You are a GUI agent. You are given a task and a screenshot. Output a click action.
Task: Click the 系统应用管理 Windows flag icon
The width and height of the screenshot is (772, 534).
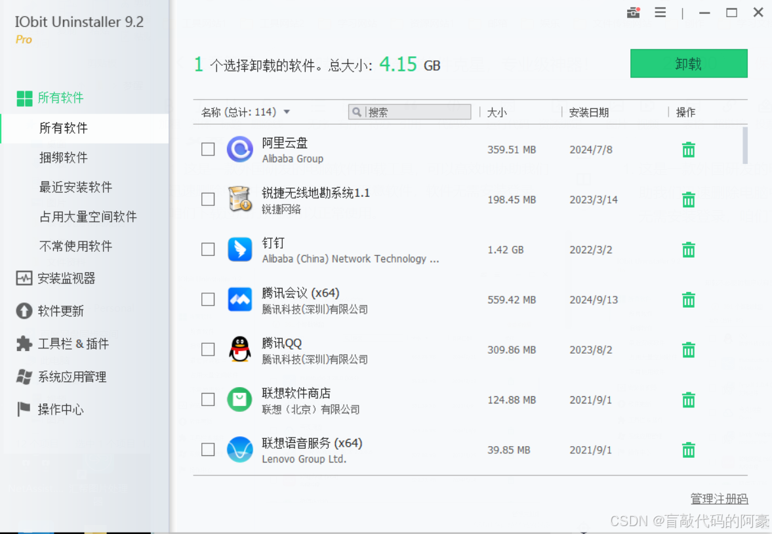24,377
